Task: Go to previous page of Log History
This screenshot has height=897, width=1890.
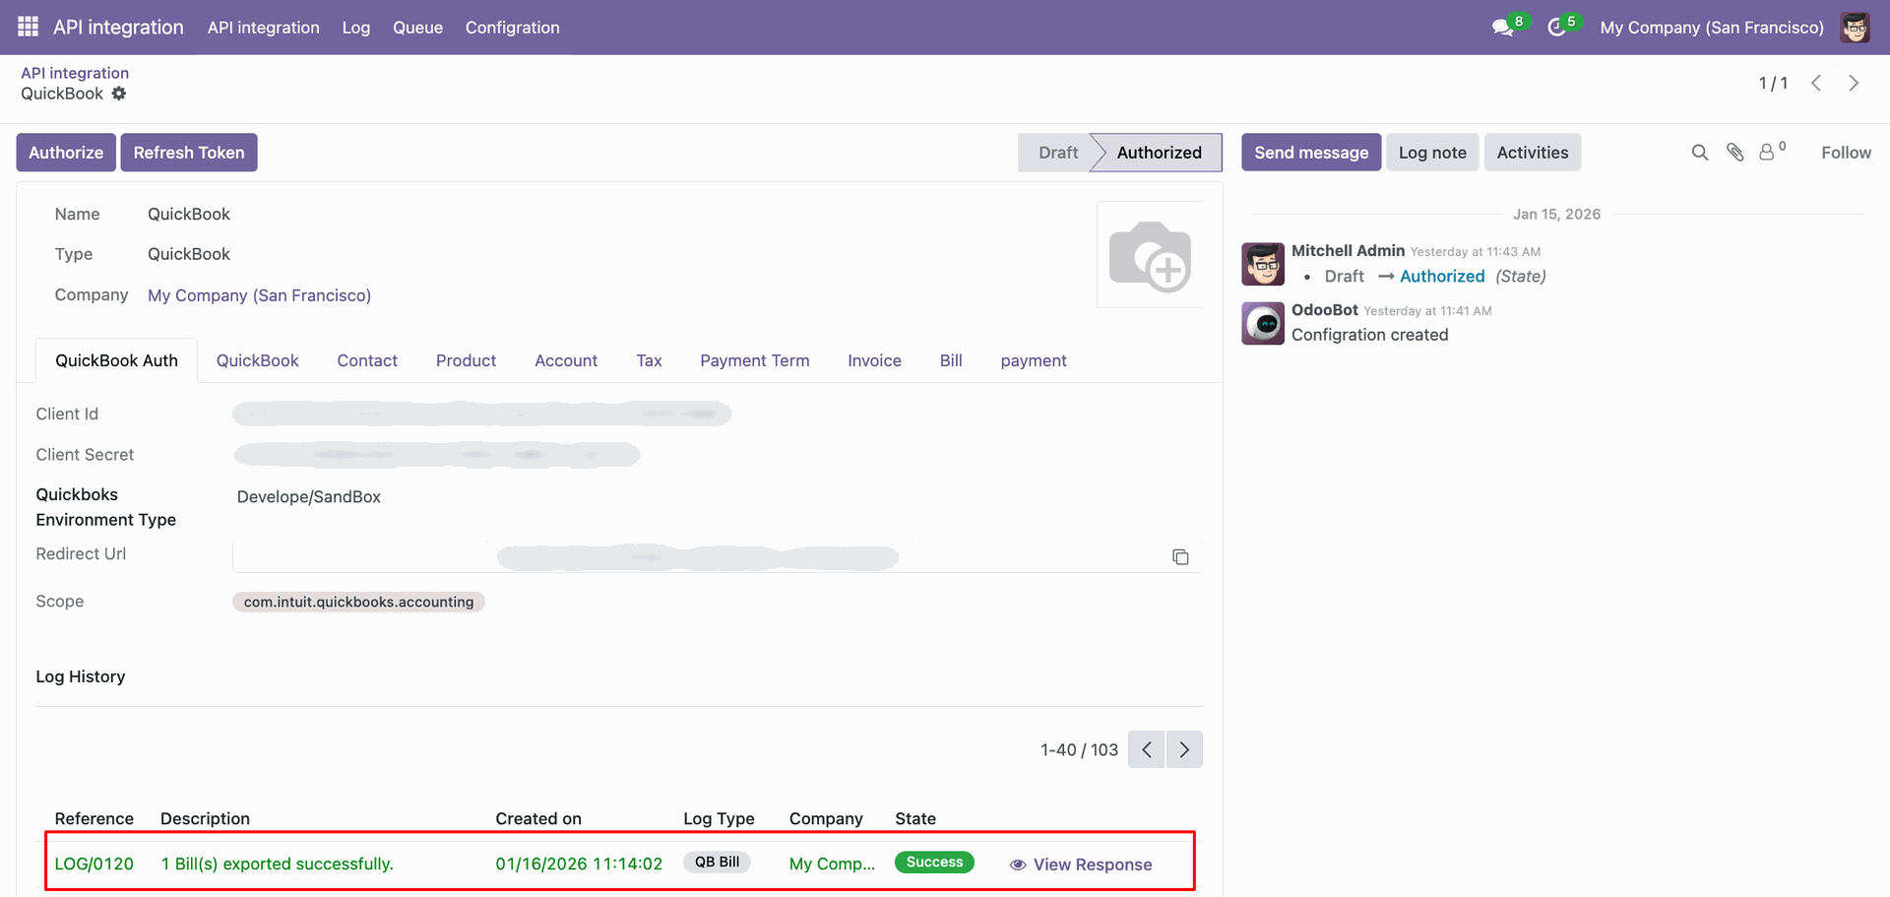Action: point(1147,749)
